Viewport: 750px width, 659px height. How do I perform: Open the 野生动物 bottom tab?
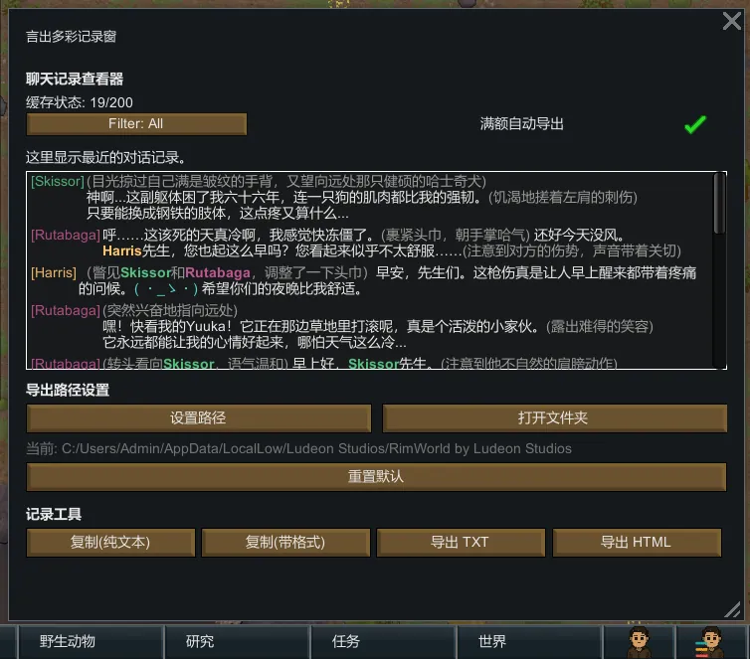[91, 642]
